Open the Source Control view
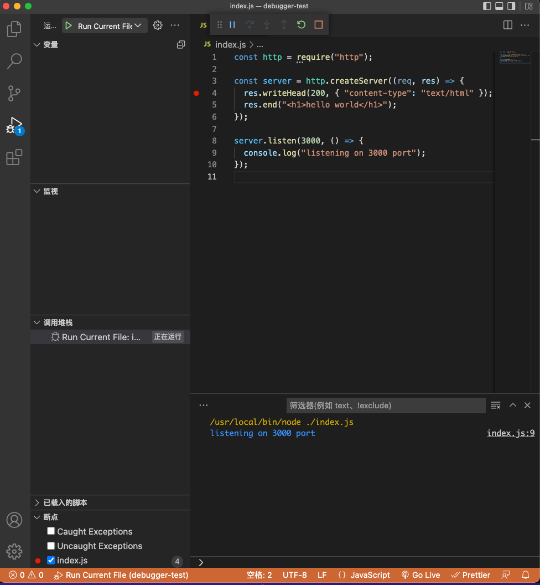The width and height of the screenshot is (540, 585). 14,93
